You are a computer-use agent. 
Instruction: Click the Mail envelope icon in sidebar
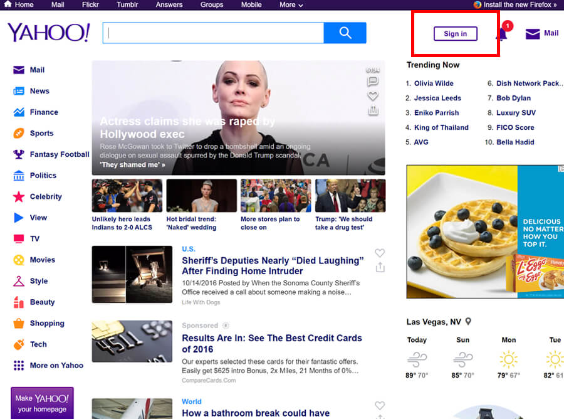[x=19, y=70]
